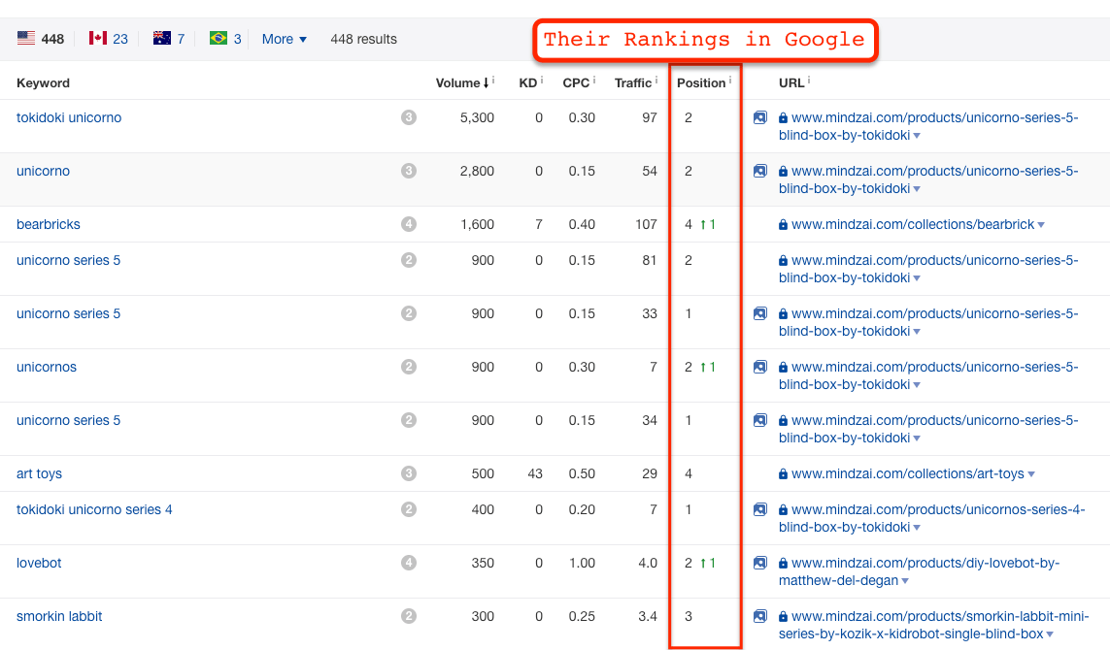Expand URL dropdown arrow in tokidoki unicorno row
The image size is (1110, 650).
(x=917, y=136)
